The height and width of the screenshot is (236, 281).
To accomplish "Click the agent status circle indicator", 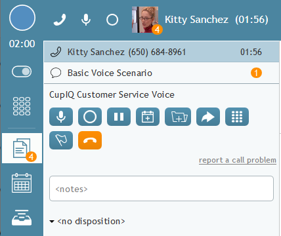I will click(22, 18).
